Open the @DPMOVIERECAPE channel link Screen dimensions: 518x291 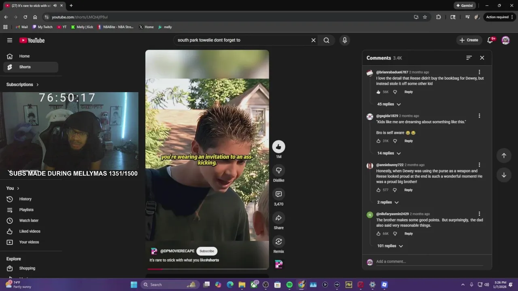[x=177, y=251]
